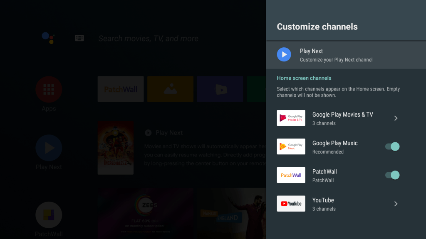Open Play Next customize option
Viewport: 426px width, 239px height.
coord(346,55)
